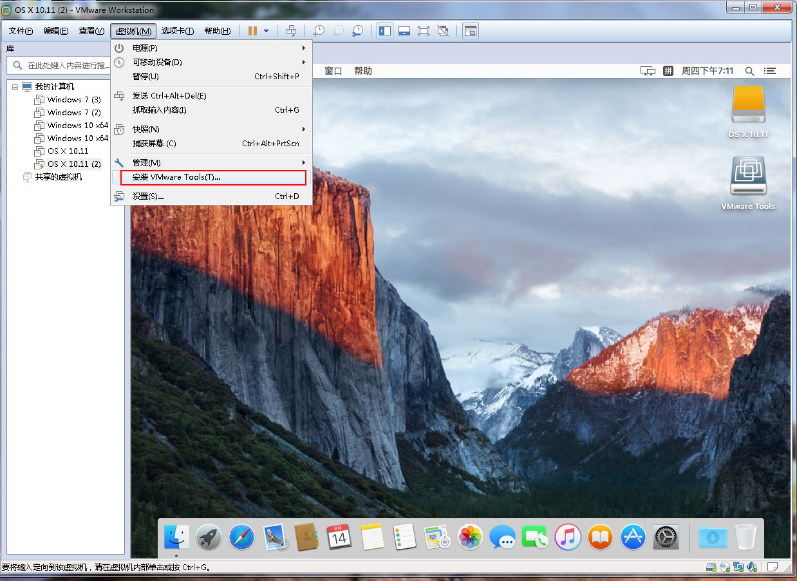The height and width of the screenshot is (581, 797).
Task: Open 设置(S)... from the menu
Action: [211, 196]
